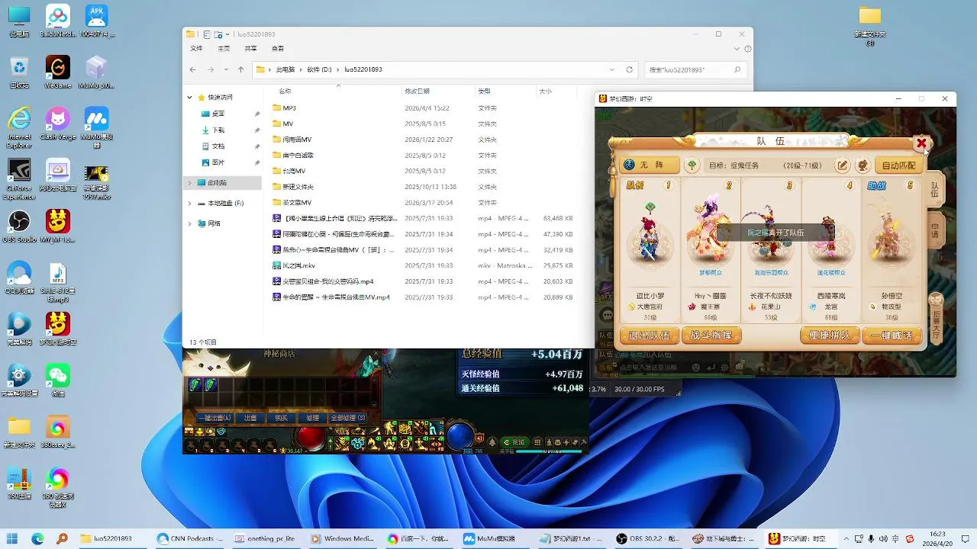Viewport: 977px width, 549px height.
Task: Expand the 网络 tree node
Action: [190, 223]
